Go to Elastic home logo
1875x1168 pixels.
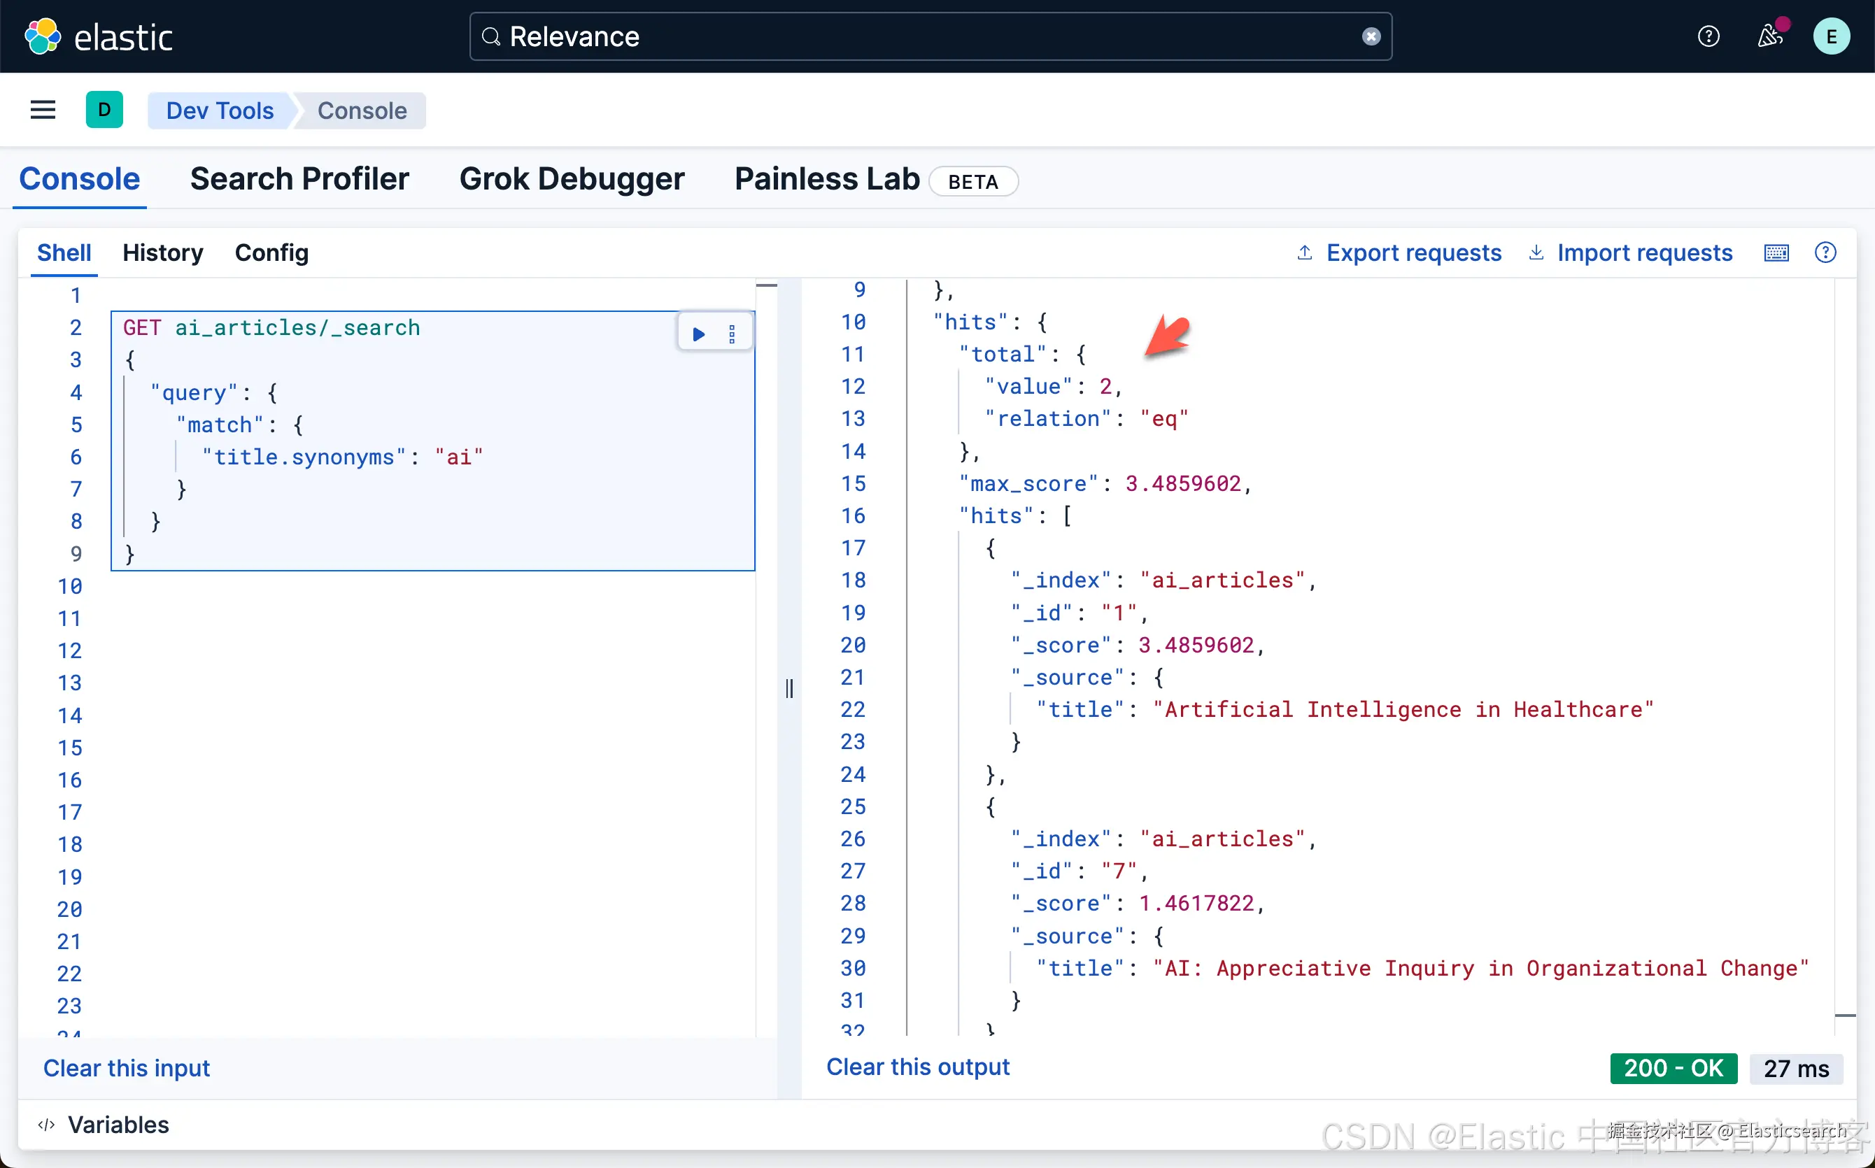[x=99, y=36]
